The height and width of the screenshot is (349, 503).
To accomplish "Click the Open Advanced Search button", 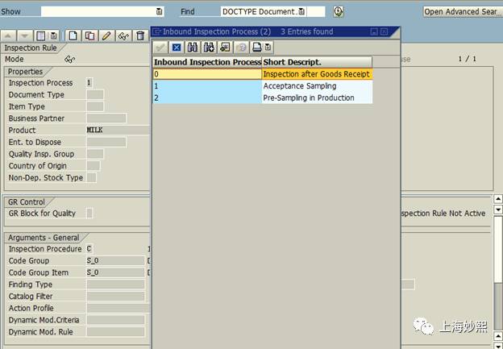I will point(462,11).
